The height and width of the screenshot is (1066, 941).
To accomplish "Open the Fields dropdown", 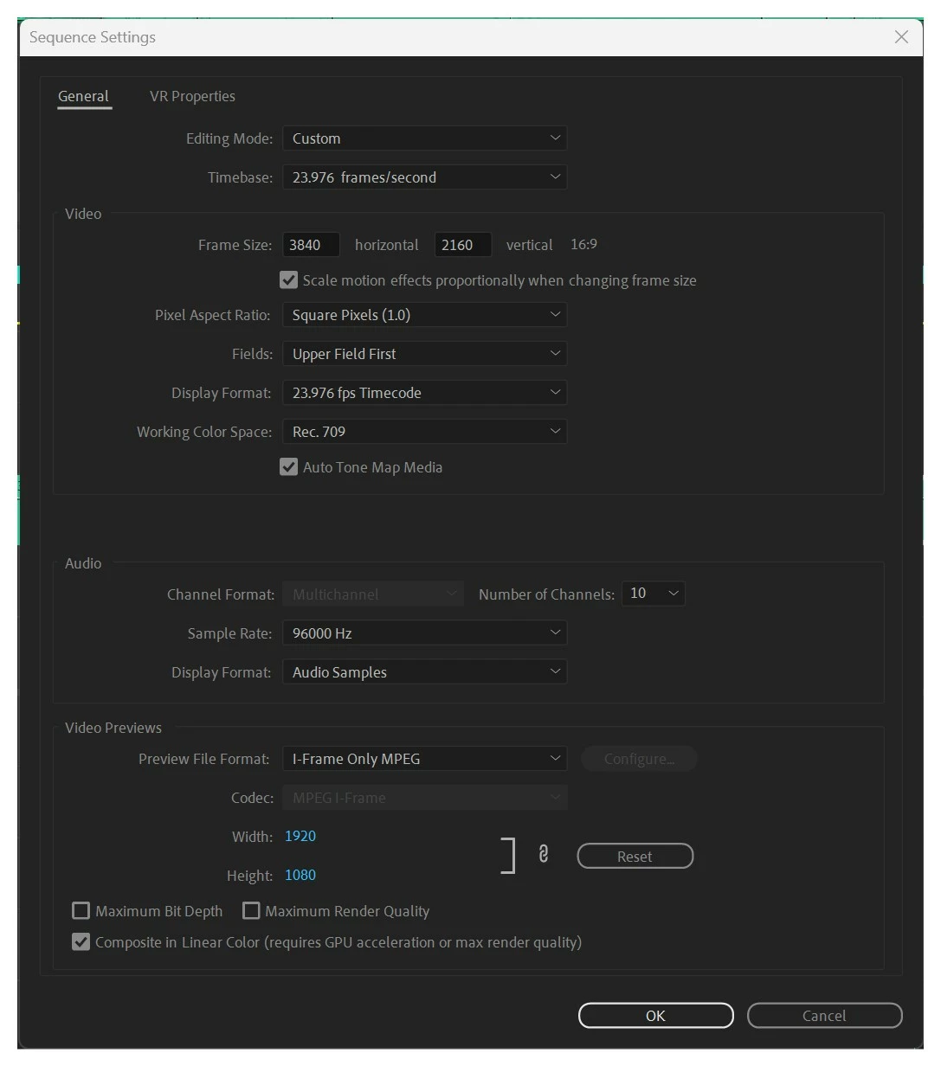I will (425, 354).
